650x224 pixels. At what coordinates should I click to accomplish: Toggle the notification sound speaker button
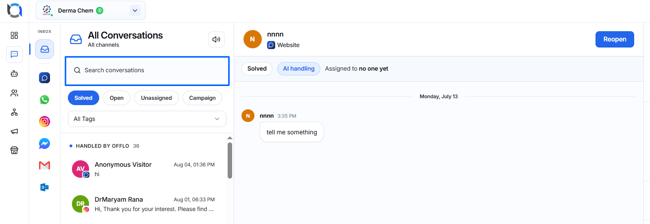coord(216,39)
